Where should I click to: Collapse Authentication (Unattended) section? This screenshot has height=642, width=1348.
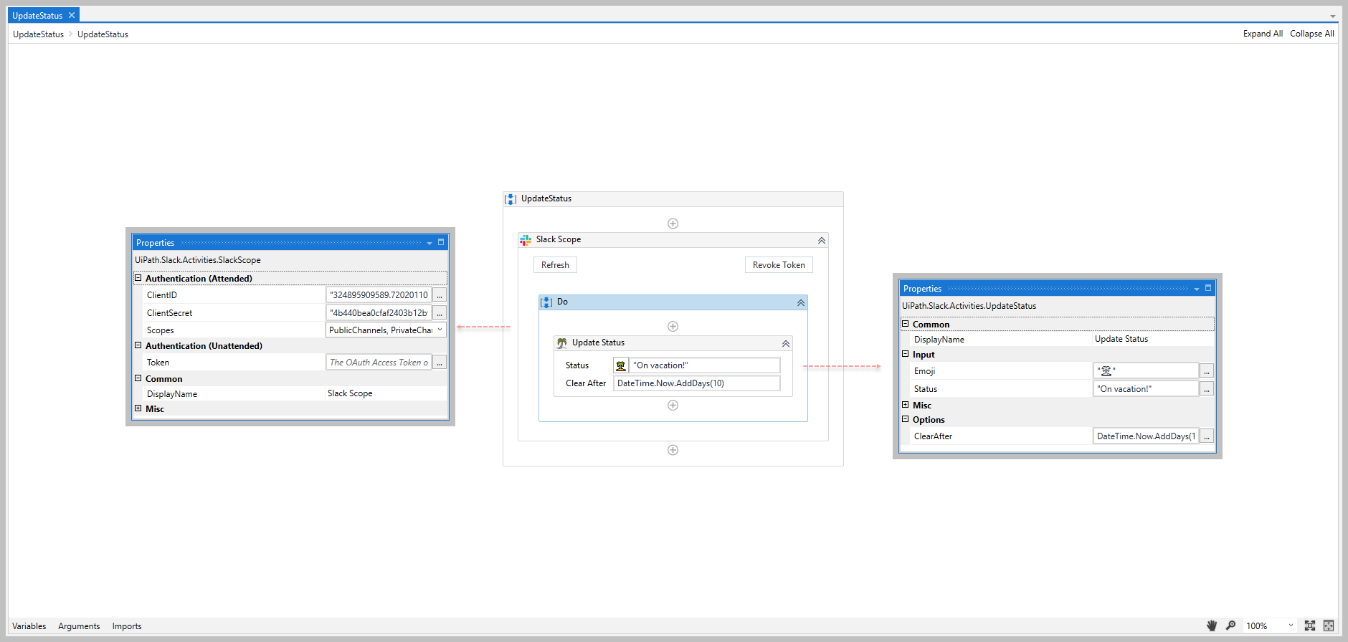(138, 345)
